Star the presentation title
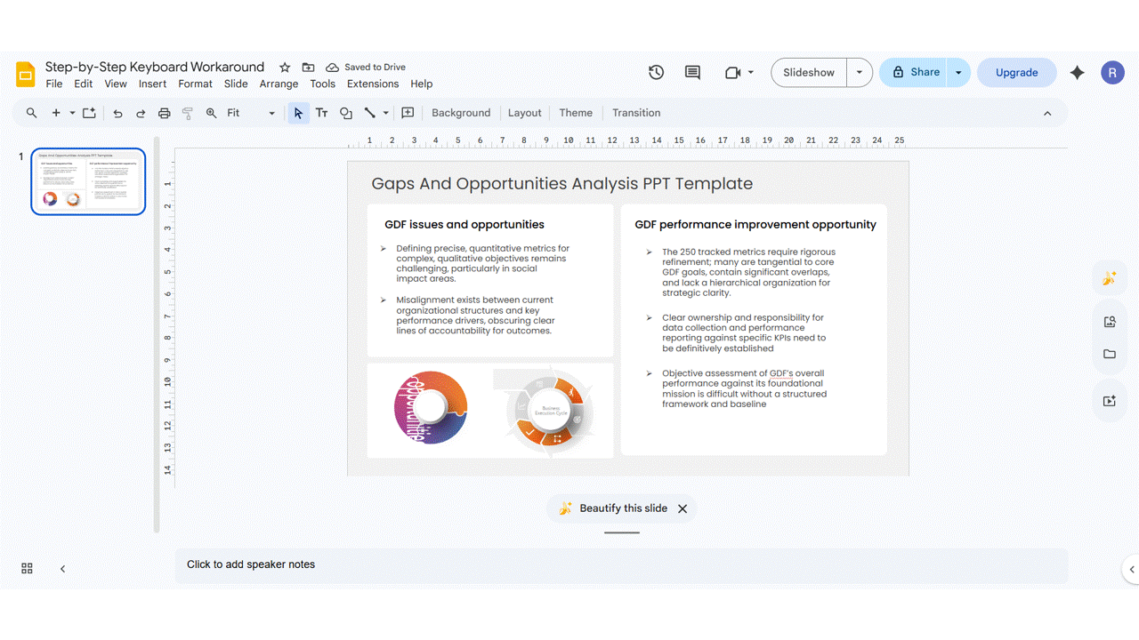The width and height of the screenshot is (1139, 640). [x=285, y=68]
